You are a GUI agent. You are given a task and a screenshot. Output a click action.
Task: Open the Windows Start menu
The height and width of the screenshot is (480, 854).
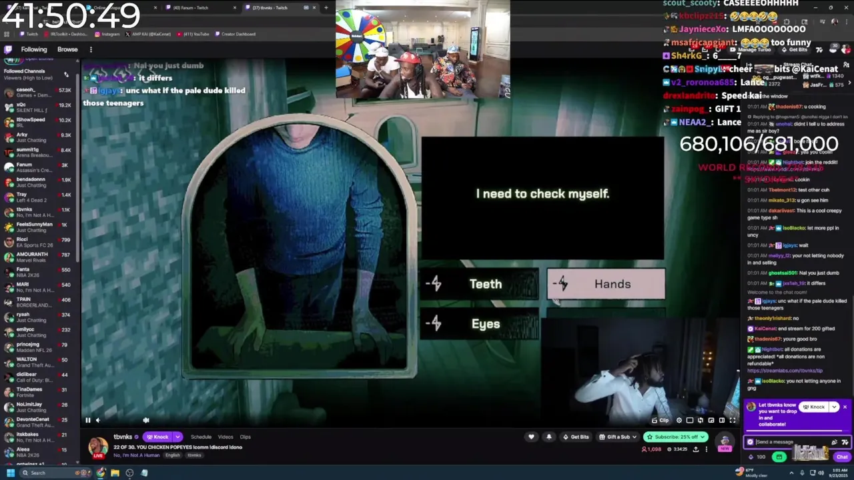point(11,473)
